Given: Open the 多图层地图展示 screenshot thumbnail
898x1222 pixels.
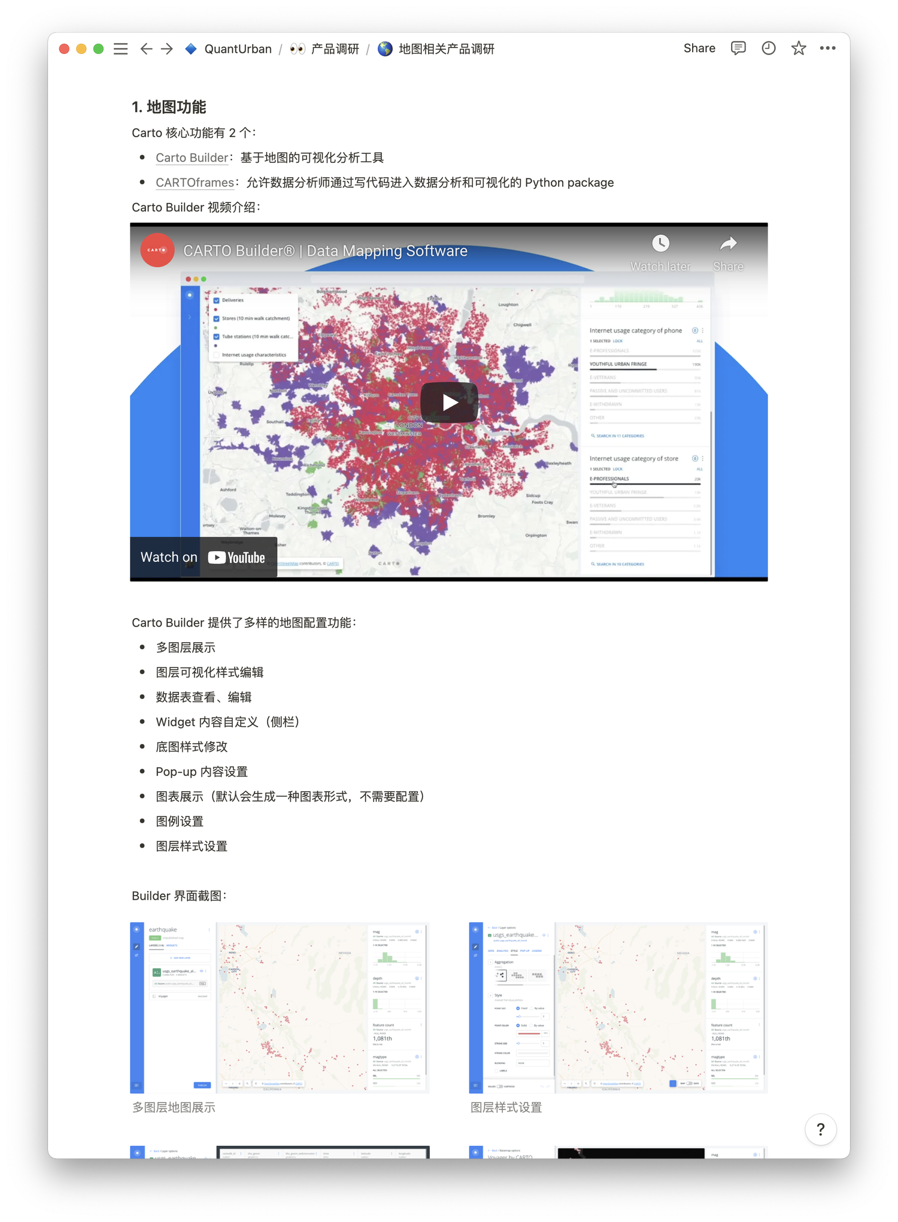Looking at the screenshot, I should (x=280, y=1008).
